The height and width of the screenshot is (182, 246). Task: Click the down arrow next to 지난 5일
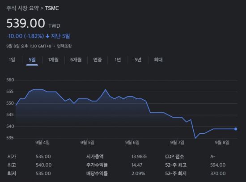pos(47,36)
